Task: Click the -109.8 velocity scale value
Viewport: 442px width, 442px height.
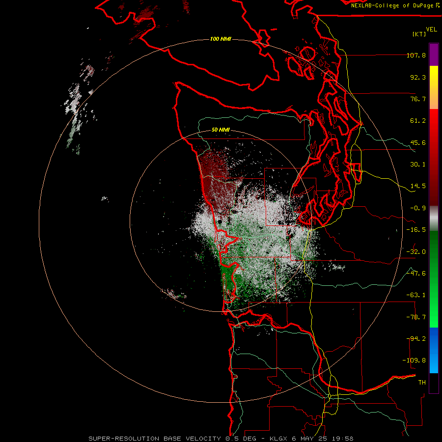Action: [x=414, y=360]
